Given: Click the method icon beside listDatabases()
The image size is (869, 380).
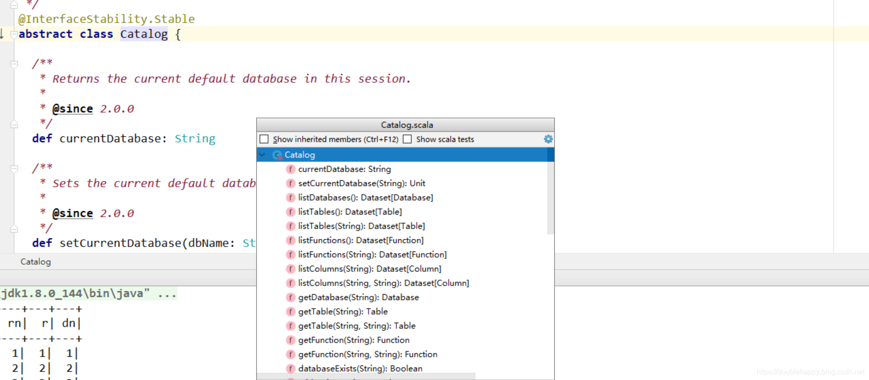Looking at the screenshot, I should [x=291, y=198].
